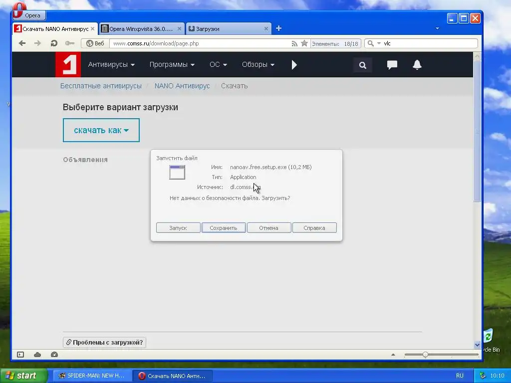Open the search engine dropdown arrow

click(x=379, y=43)
